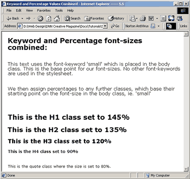Viewport: 190px width, 179px height.
Task: Open the File menu
Action: click(9, 10)
